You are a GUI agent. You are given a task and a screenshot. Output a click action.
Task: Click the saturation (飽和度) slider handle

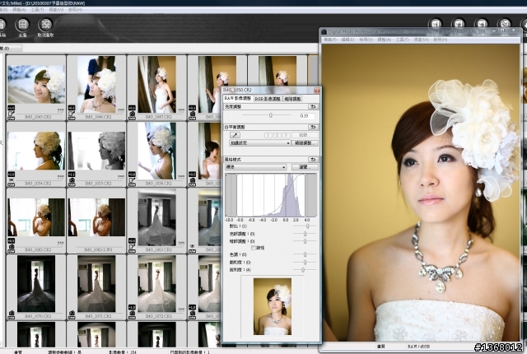(x=305, y=262)
